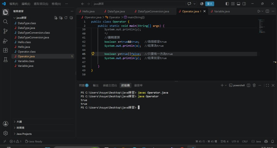Toggle the primary sidebar layout button
This screenshot has height=148, width=277.
point(227,4)
